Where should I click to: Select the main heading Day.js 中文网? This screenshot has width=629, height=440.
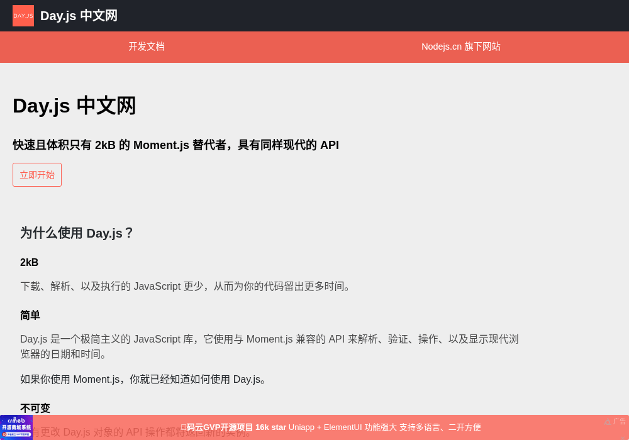[74, 106]
